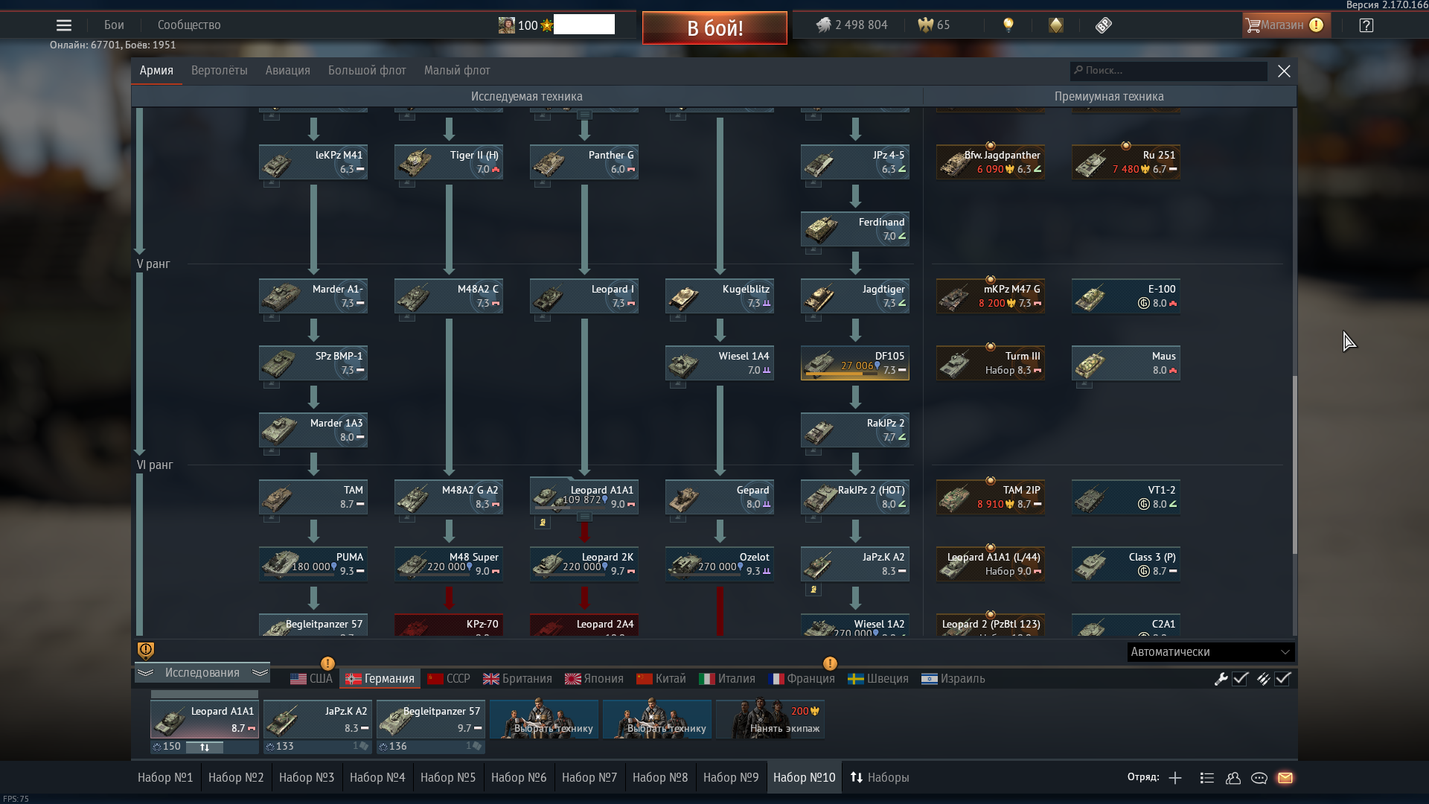Open the chat speech bubble icon
The height and width of the screenshot is (804, 1429).
pyautogui.click(x=1259, y=778)
